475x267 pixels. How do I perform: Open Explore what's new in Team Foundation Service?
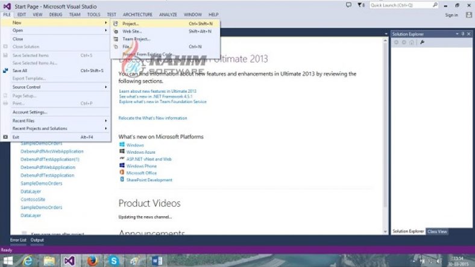163,102
